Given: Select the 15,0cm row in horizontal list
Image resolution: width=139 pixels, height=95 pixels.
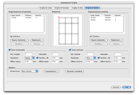Looking at the screenshot, I should pos(27,18).
